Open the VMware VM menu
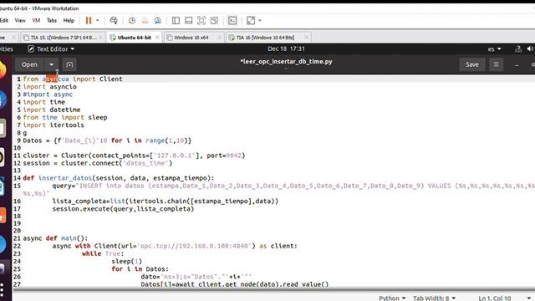The image size is (535, 301). (36, 20)
